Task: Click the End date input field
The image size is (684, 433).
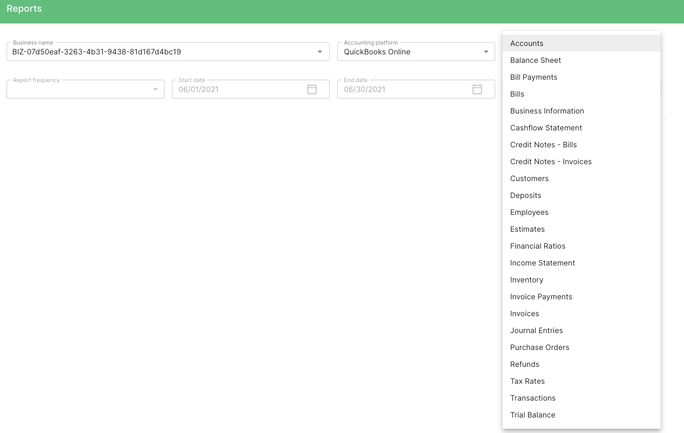Action: (404, 89)
